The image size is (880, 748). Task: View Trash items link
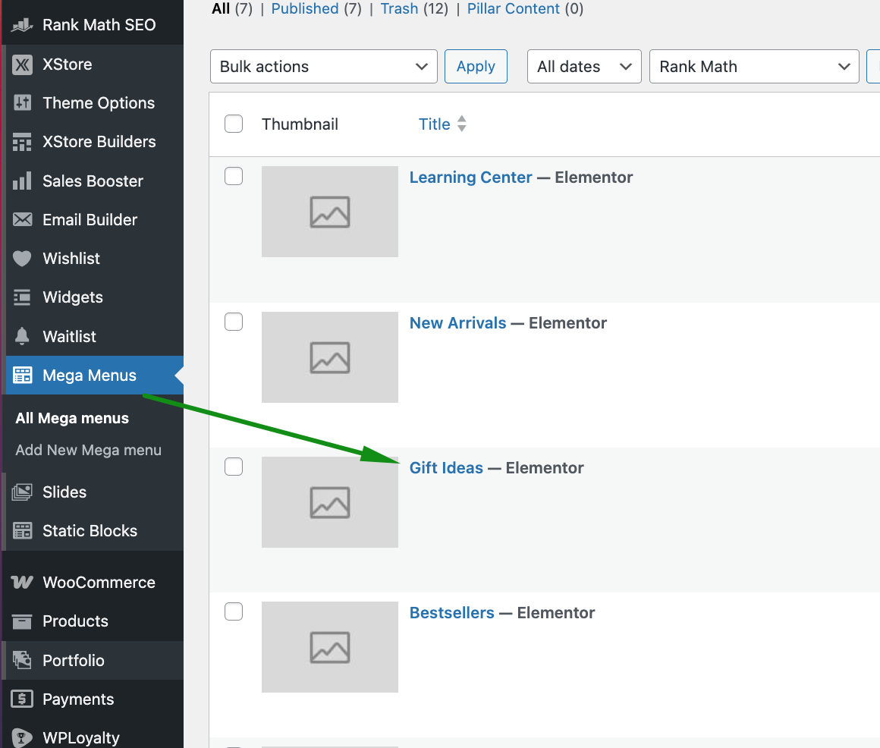[x=400, y=9]
